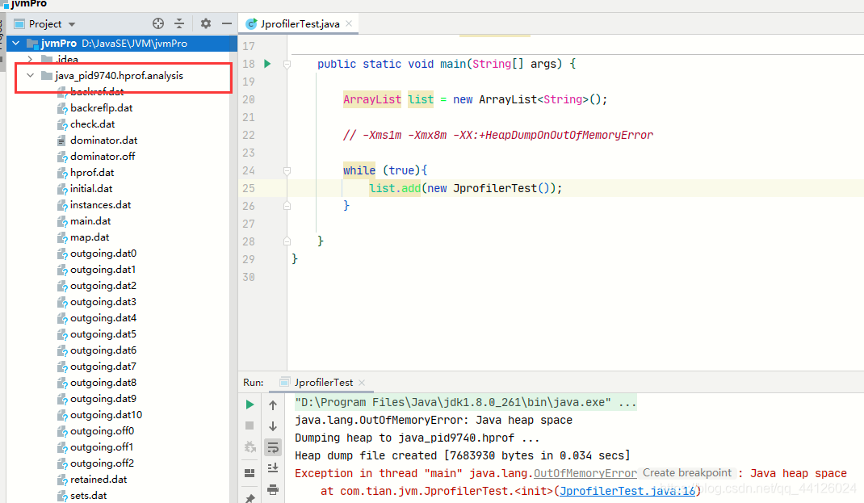Select outgoing.off2 file
Viewport: 864px width, 503px height.
pos(102,463)
